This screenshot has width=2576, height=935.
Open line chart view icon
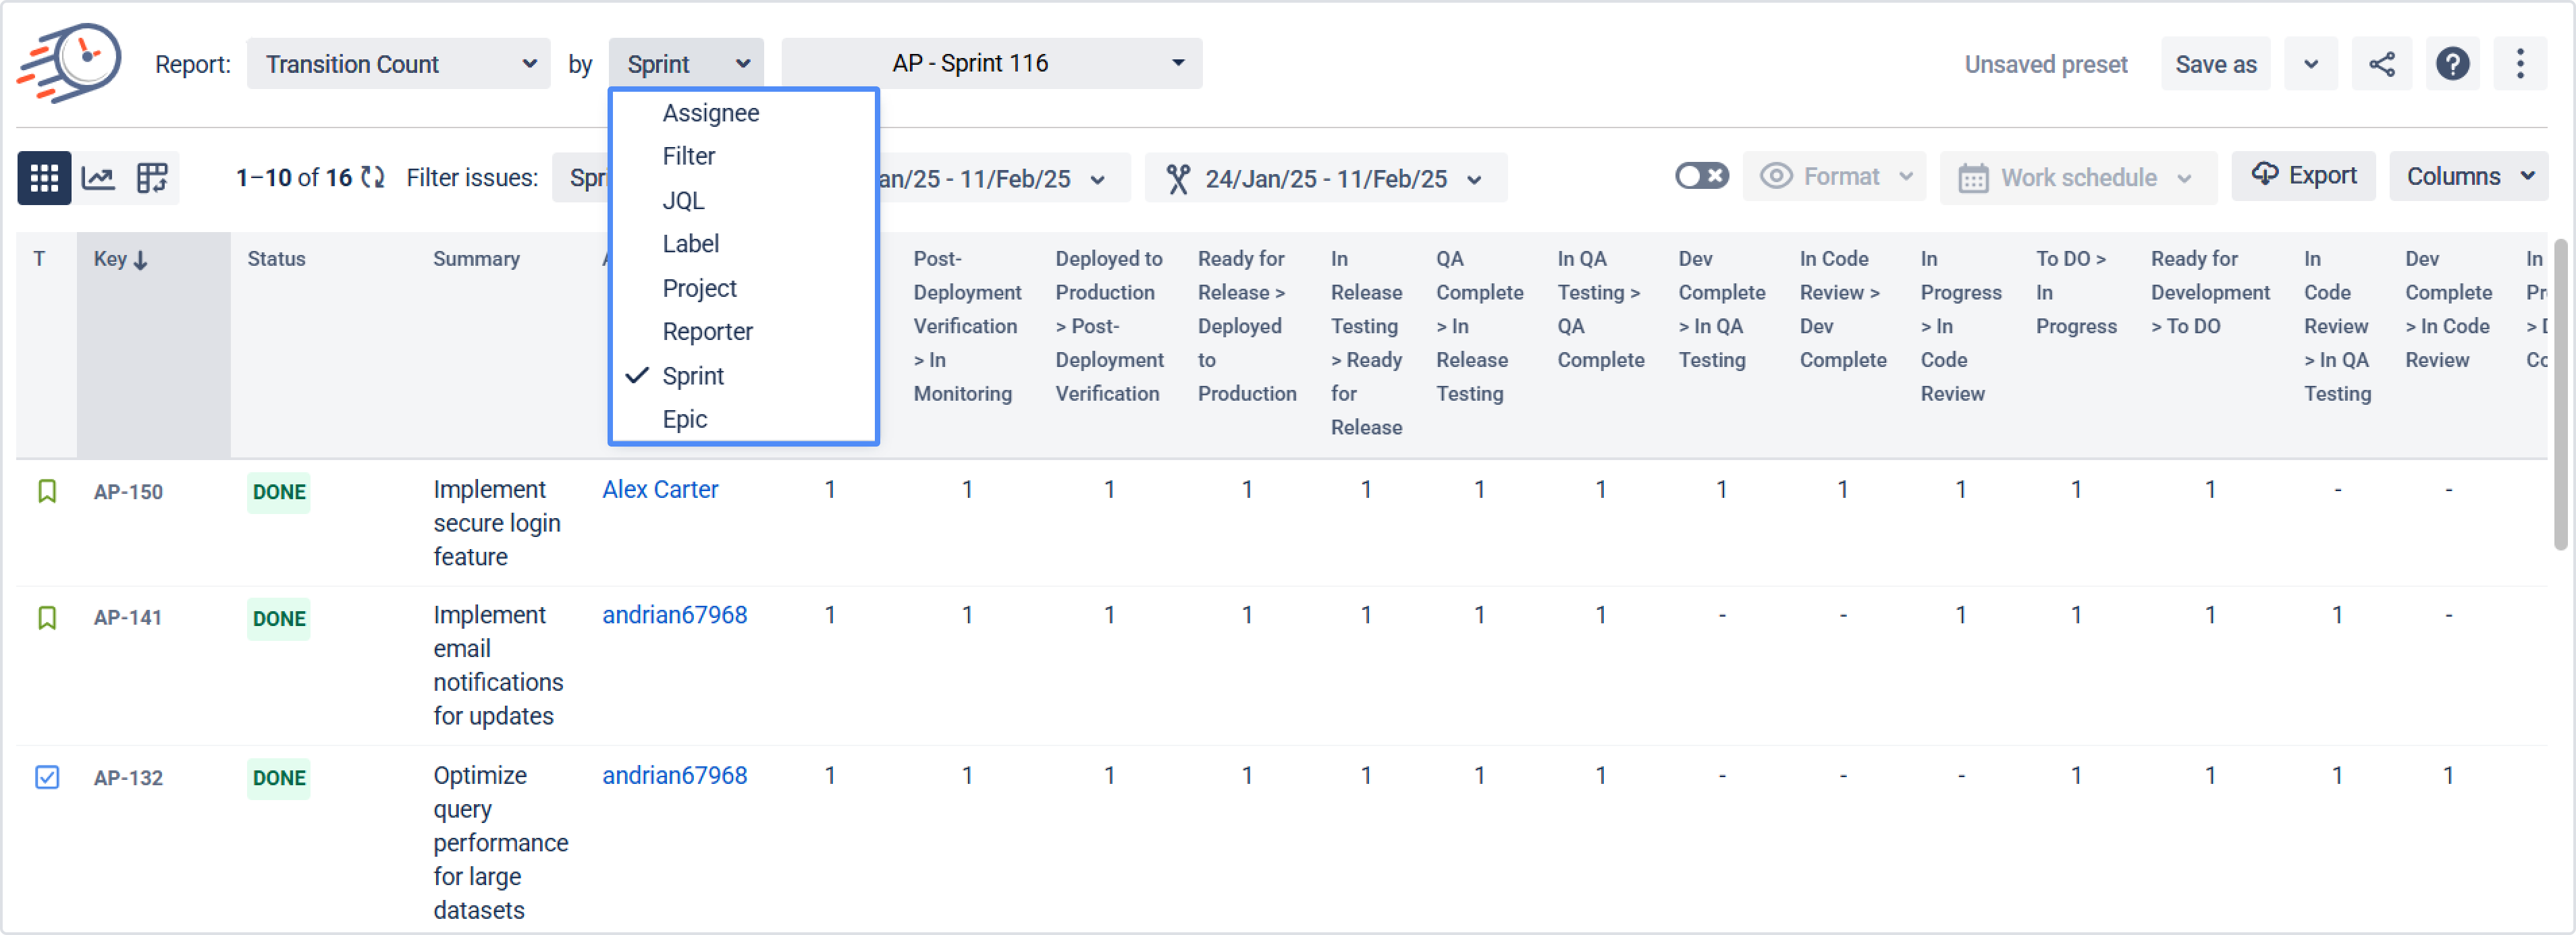click(98, 179)
